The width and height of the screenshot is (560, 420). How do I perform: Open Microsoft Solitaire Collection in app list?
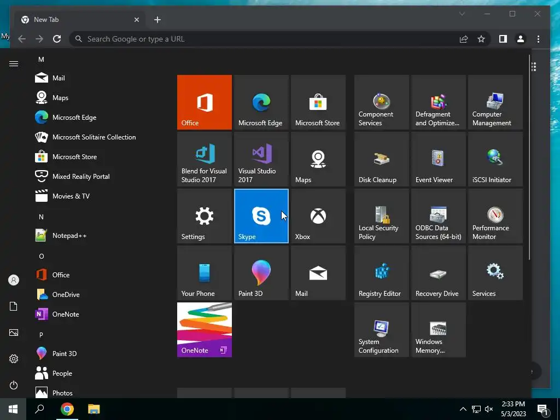coord(100,137)
